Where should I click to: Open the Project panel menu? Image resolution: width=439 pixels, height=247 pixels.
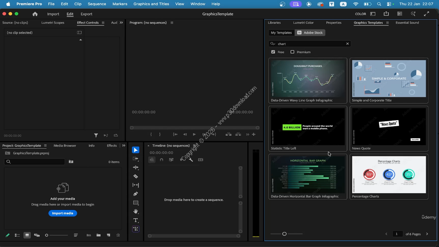click(45, 145)
